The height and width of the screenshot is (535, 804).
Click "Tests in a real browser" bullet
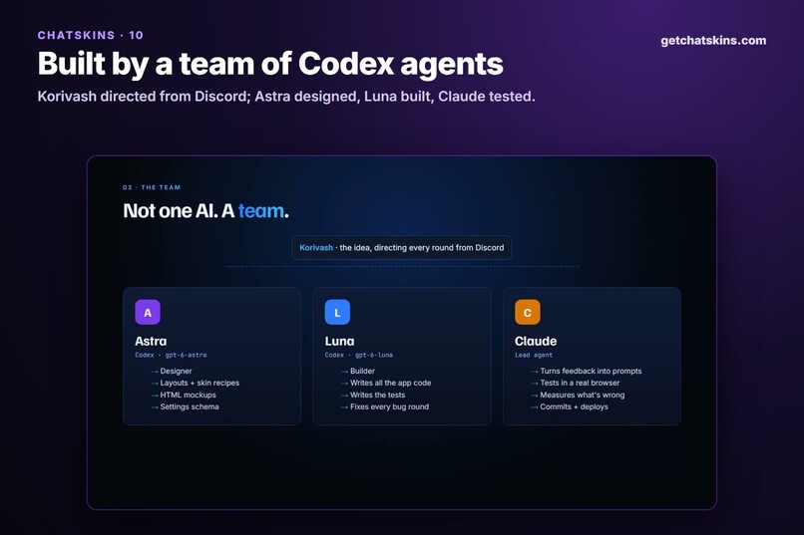tap(580, 383)
